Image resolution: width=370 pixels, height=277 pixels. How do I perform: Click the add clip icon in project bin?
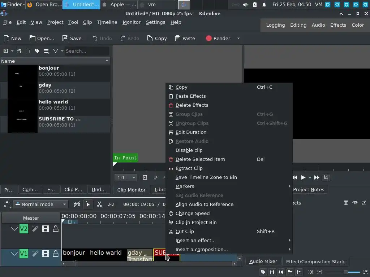[x=6, y=51]
